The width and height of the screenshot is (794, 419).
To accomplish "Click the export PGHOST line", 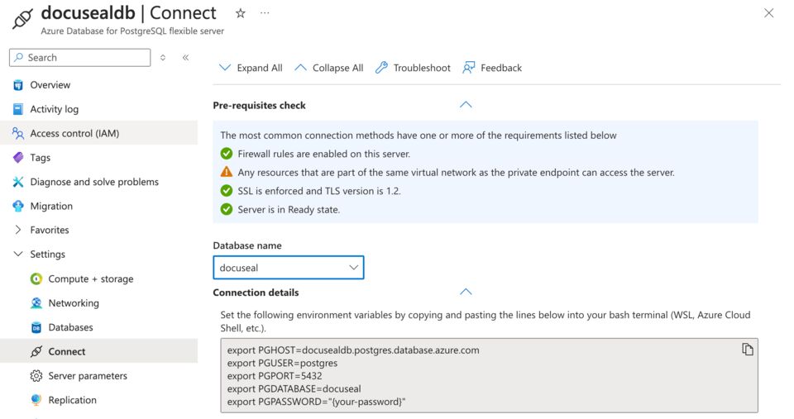I will click(x=353, y=350).
